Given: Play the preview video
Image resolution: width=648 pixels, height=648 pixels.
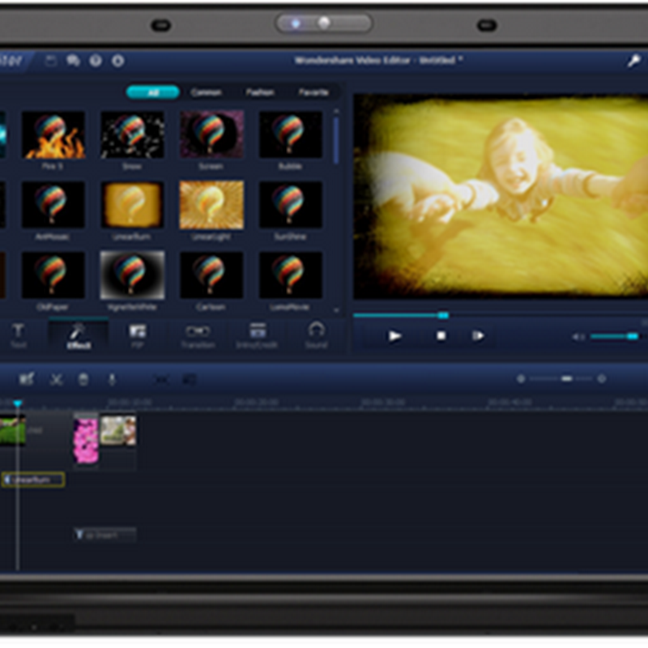Looking at the screenshot, I should tap(394, 336).
